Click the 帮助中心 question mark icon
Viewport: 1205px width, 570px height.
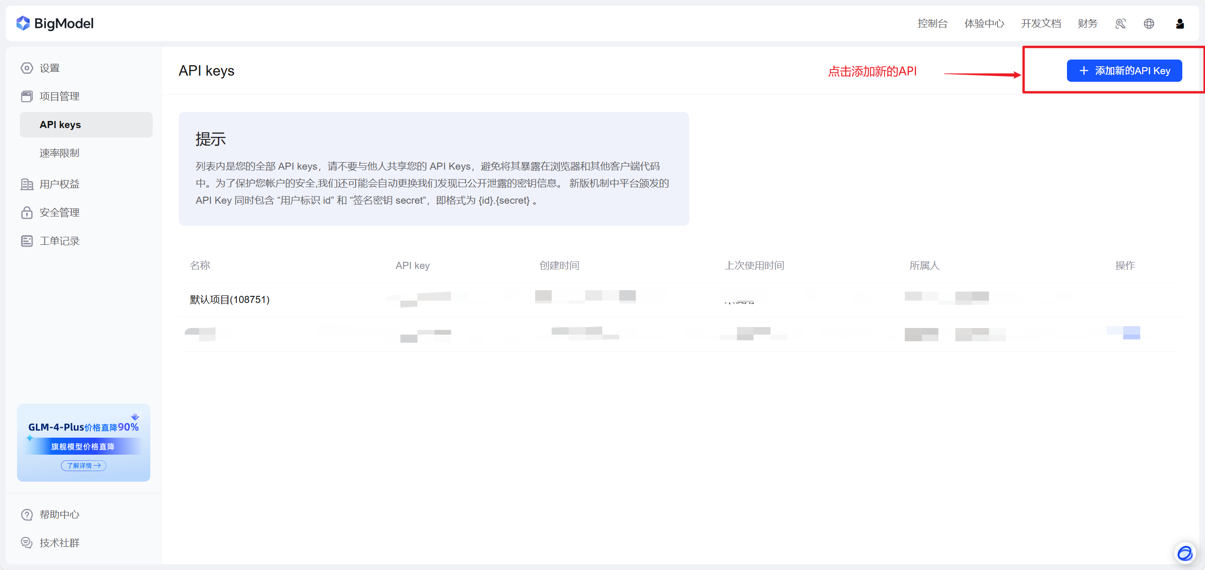pyautogui.click(x=27, y=515)
